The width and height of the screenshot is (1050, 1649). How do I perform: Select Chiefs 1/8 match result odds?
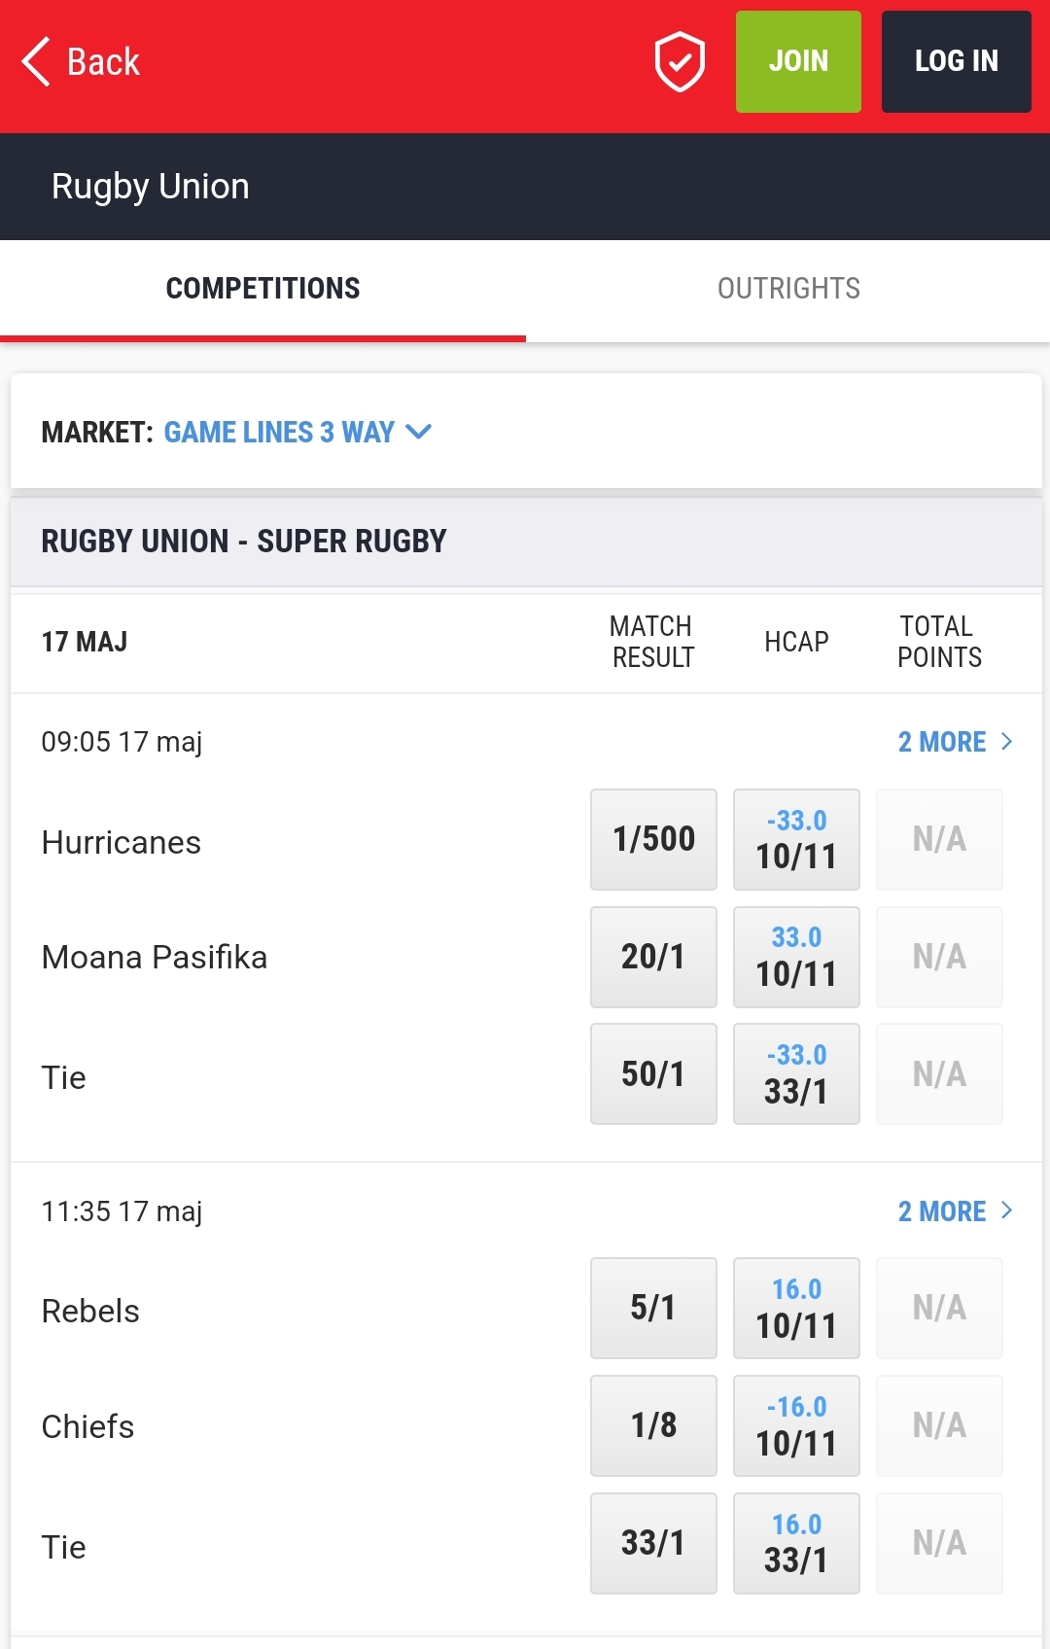pyautogui.click(x=652, y=1425)
